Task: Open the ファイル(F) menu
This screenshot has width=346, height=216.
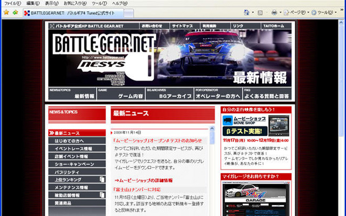Action: [12, 3]
